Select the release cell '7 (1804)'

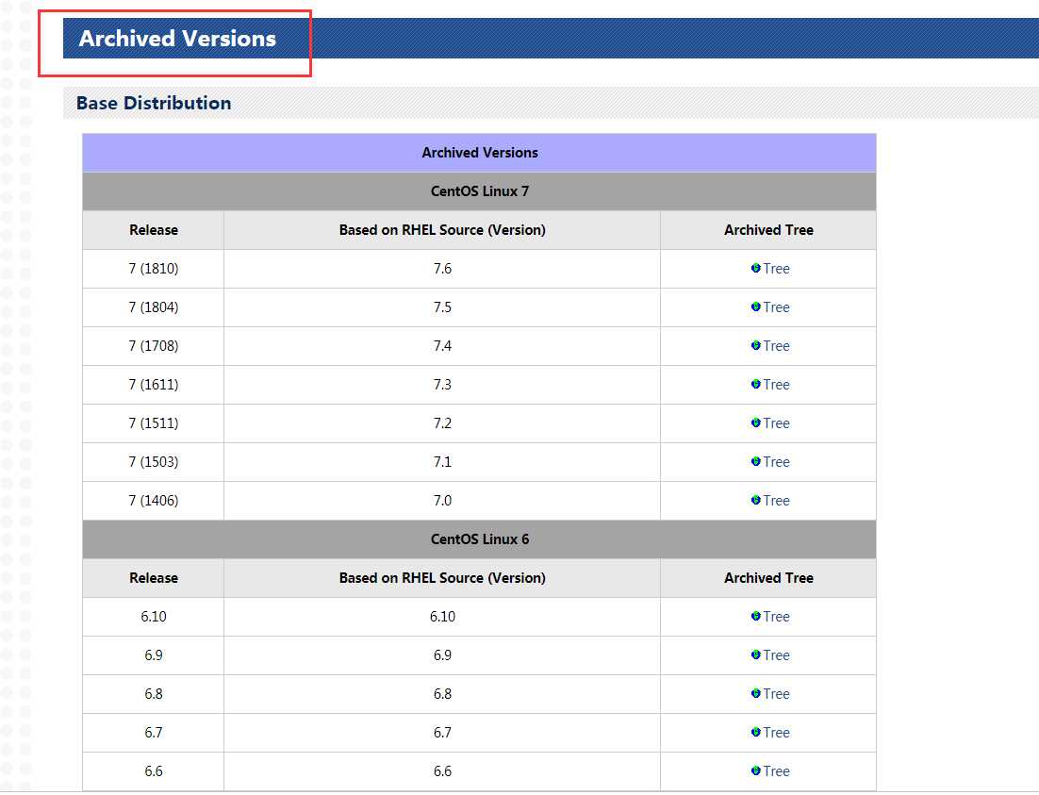pos(153,307)
